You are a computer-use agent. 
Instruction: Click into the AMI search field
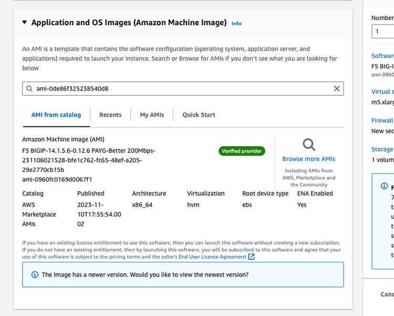(179, 89)
